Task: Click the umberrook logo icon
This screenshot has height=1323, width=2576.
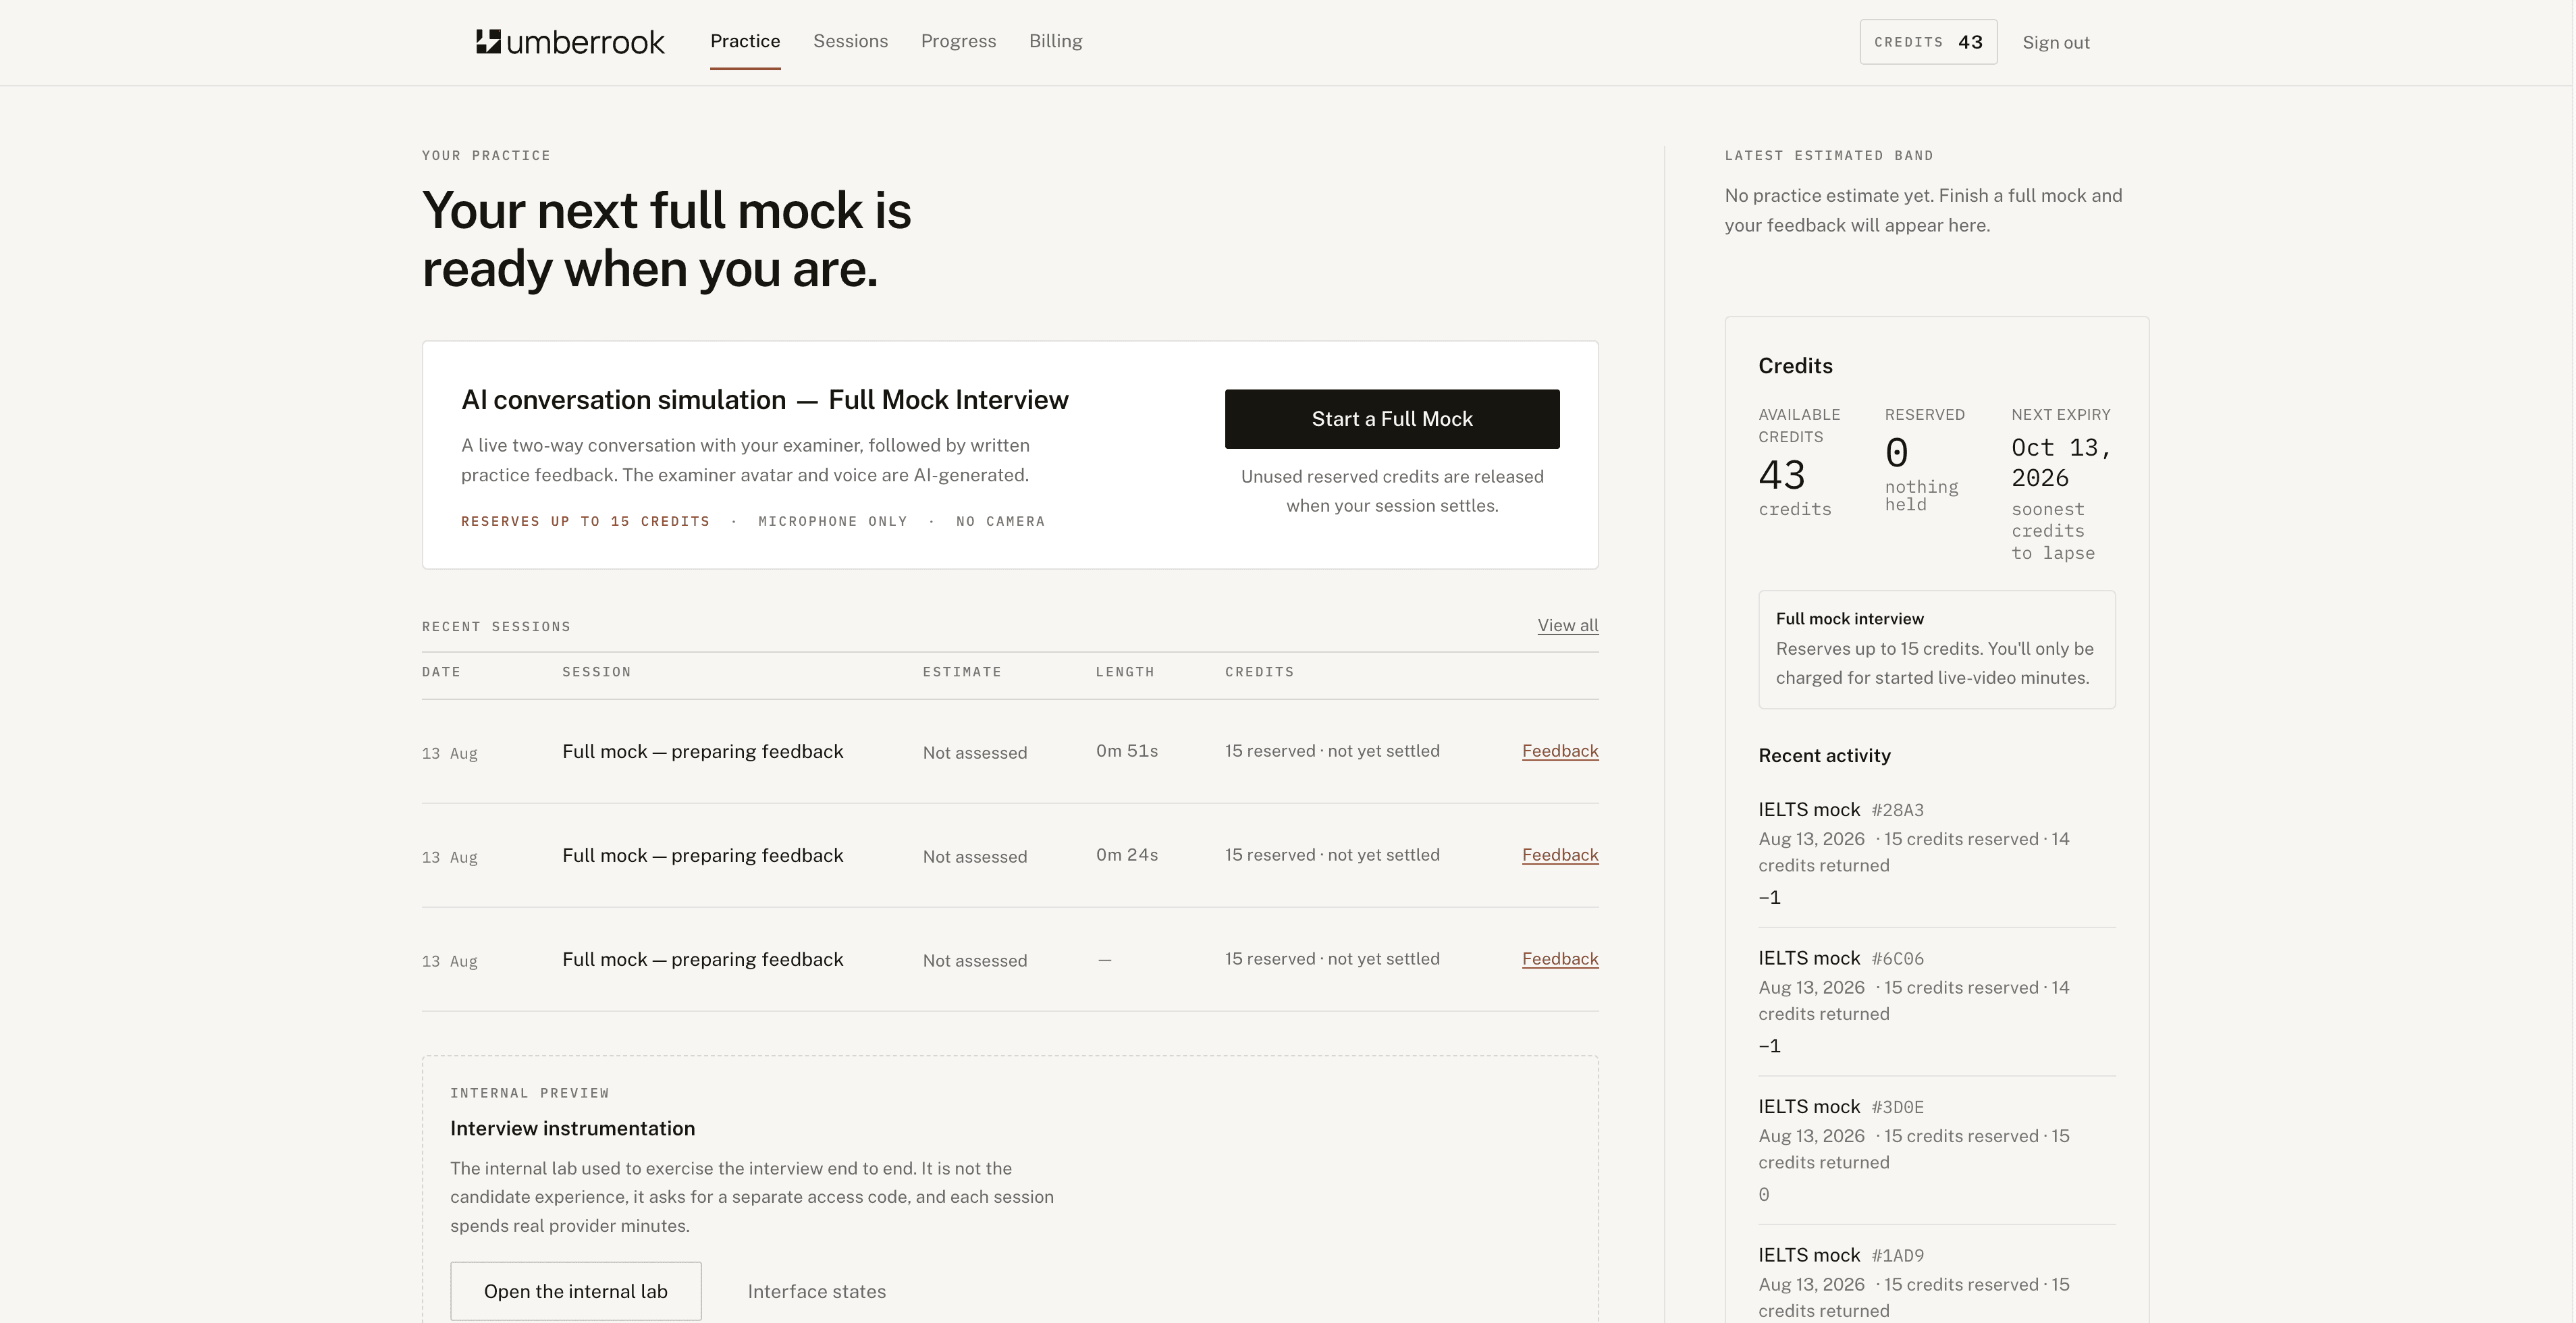Action: tap(488, 41)
